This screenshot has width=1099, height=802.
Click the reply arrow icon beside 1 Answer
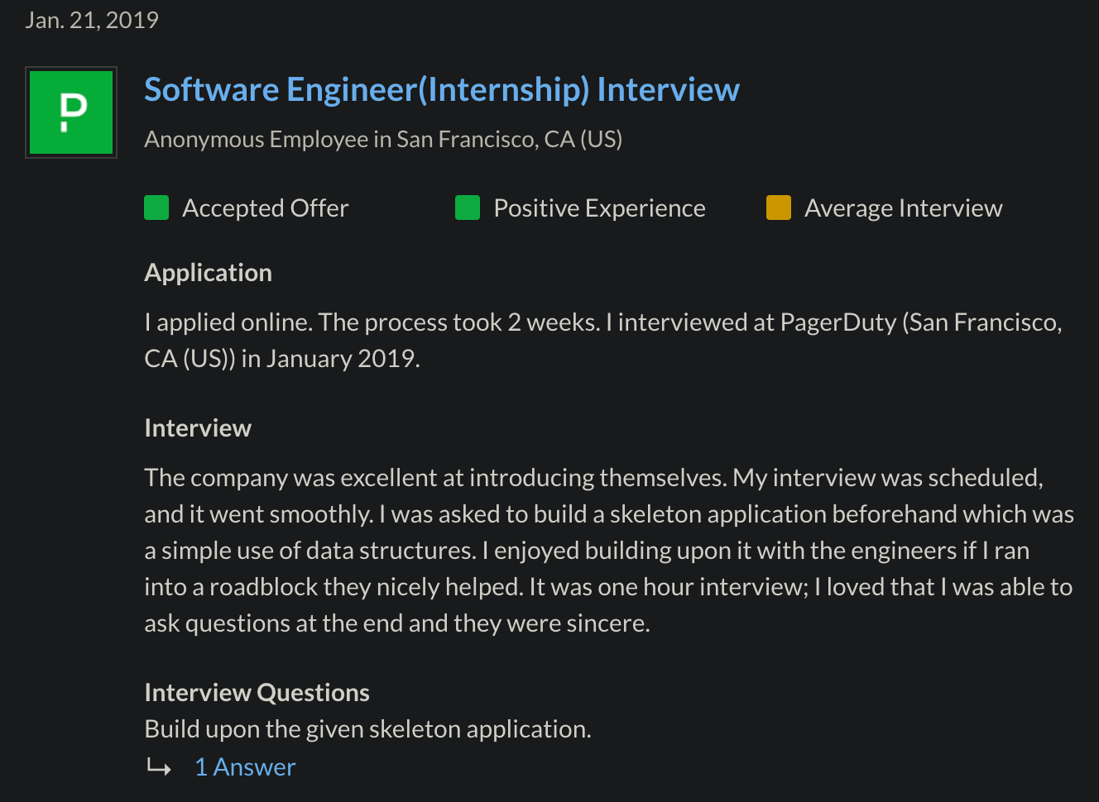click(x=159, y=767)
